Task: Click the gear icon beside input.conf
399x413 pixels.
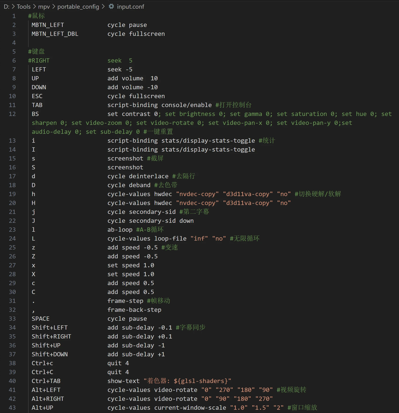Action: (x=111, y=6)
